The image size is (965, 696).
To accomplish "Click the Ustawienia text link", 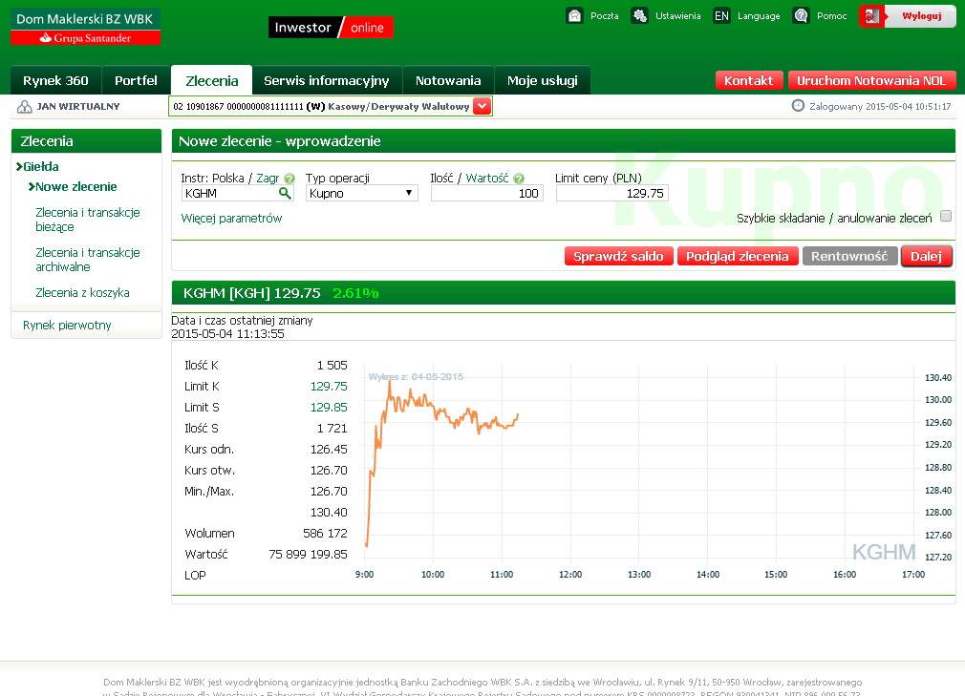I will pos(678,16).
